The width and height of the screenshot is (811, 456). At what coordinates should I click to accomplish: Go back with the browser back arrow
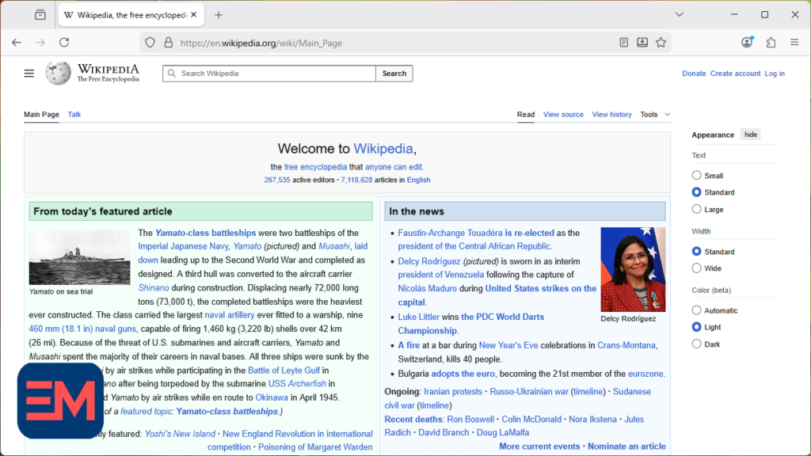[17, 43]
